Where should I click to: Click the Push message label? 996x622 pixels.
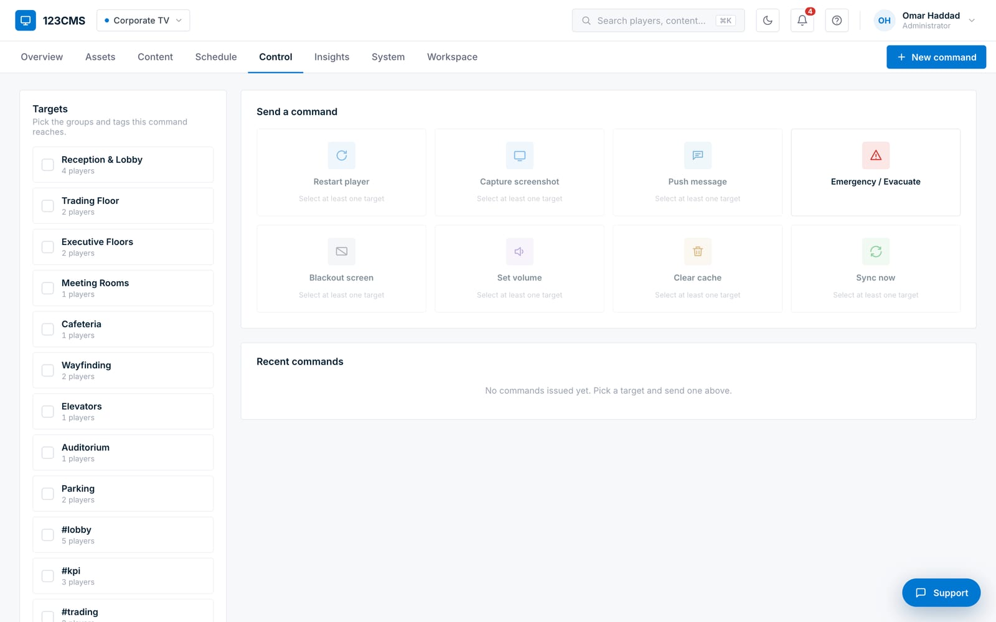[x=698, y=182]
